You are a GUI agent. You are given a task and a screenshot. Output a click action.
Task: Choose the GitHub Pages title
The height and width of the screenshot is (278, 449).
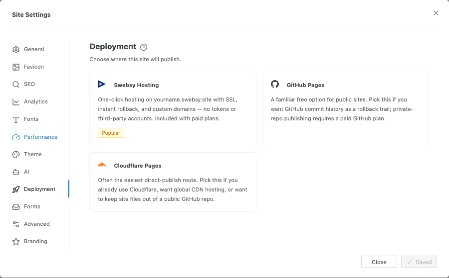tap(305, 85)
